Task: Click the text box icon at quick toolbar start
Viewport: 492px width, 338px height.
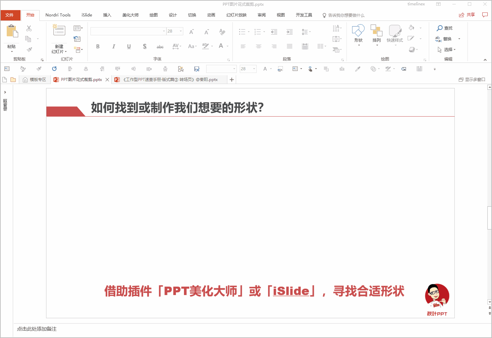Action: (7, 69)
